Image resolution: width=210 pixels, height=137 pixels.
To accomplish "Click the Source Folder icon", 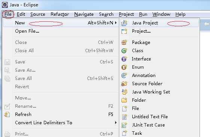I will [124, 84].
